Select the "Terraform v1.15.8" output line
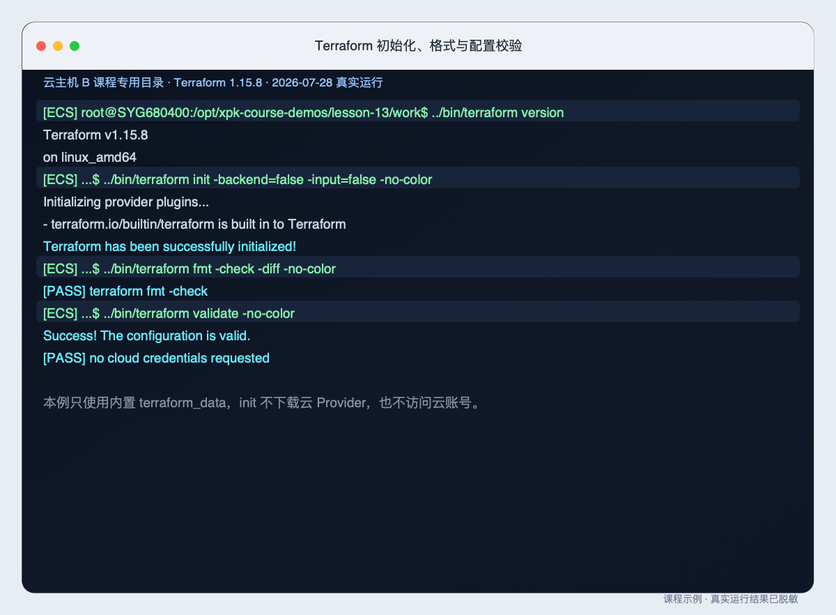This screenshot has height=615, width=836. pos(95,135)
